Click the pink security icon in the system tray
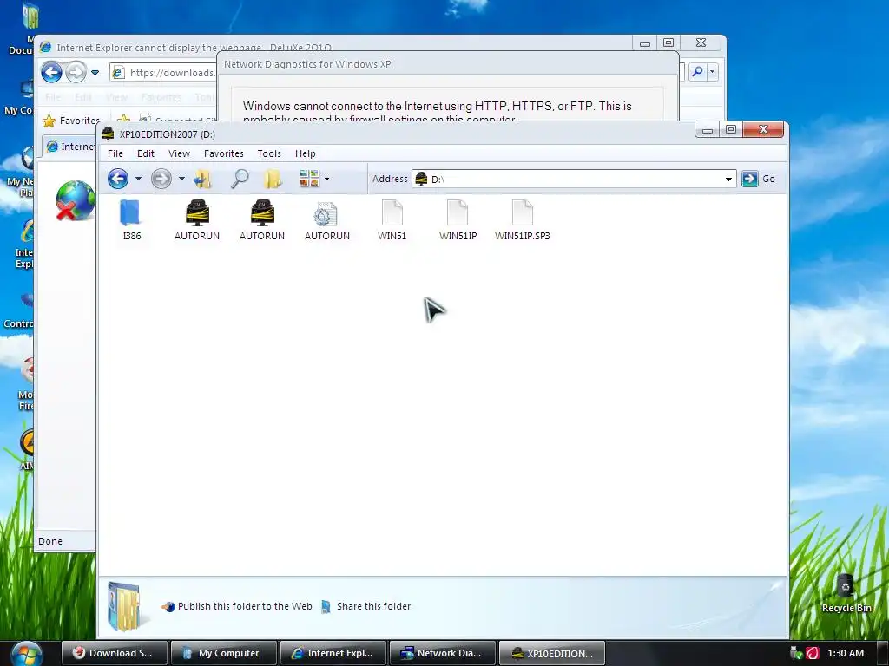Viewport: 889px width, 666px height. coord(813,653)
